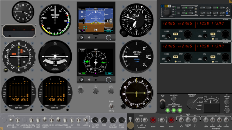Image resolution: width=232 pixels, height=130 pixels.
Task: Toggle the TAXI light switch
Action: 78,120
